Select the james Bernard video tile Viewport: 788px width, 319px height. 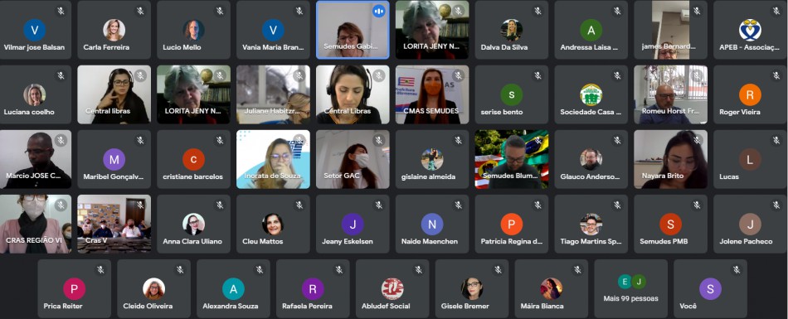click(x=670, y=30)
